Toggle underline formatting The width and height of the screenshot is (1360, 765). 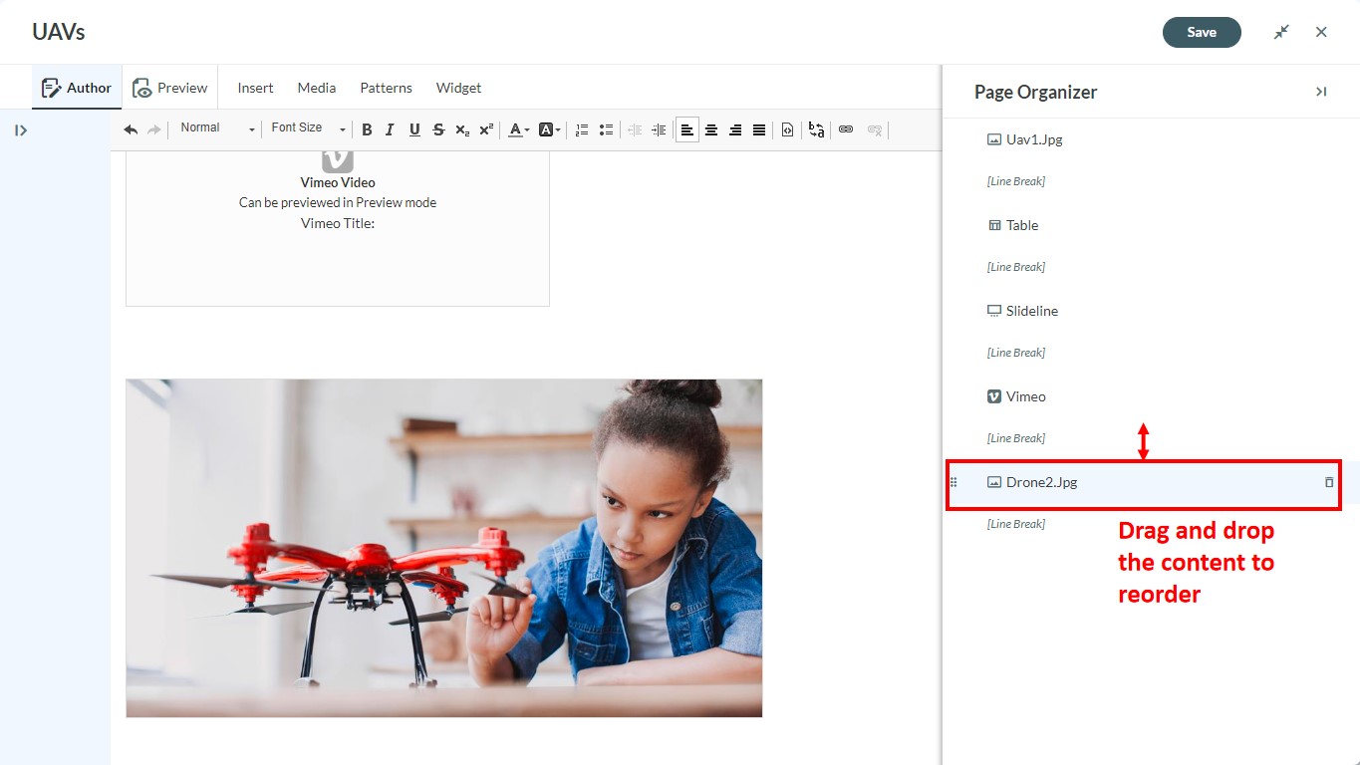tap(414, 129)
